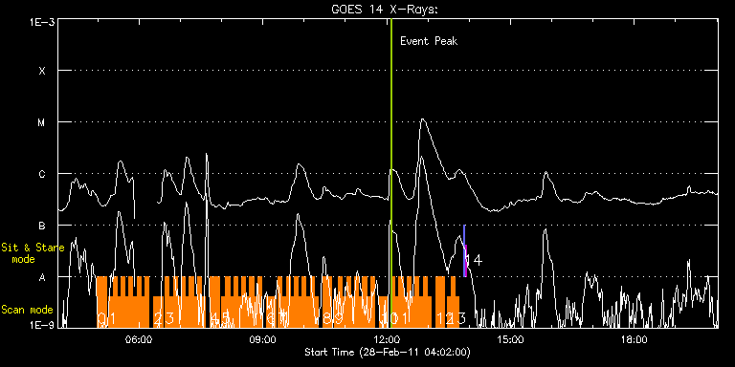735x367 pixels.
Task: Click the B class axis label
Action: click(42, 226)
